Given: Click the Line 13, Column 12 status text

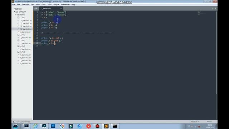Looking at the screenshot, I should tap(23, 122).
